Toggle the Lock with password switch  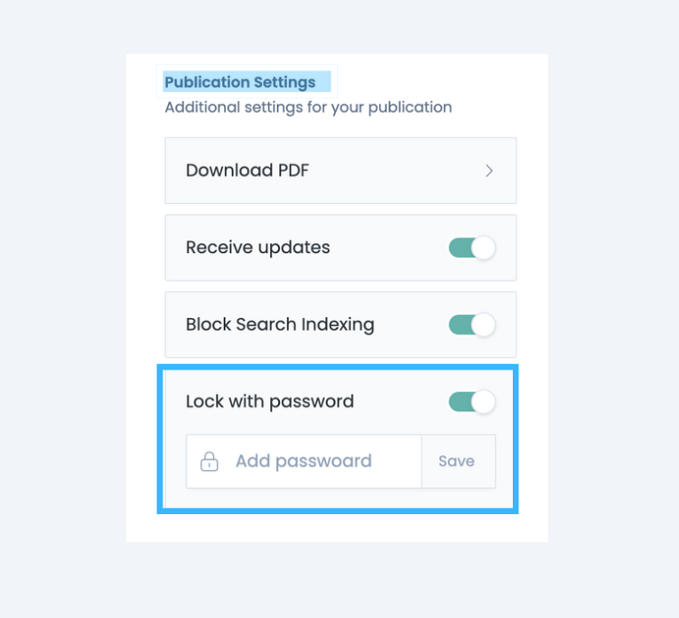[472, 402]
